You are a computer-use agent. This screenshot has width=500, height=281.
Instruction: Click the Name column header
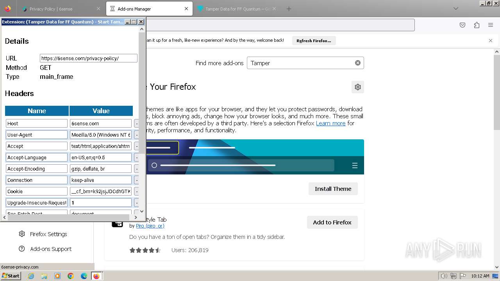click(x=37, y=111)
